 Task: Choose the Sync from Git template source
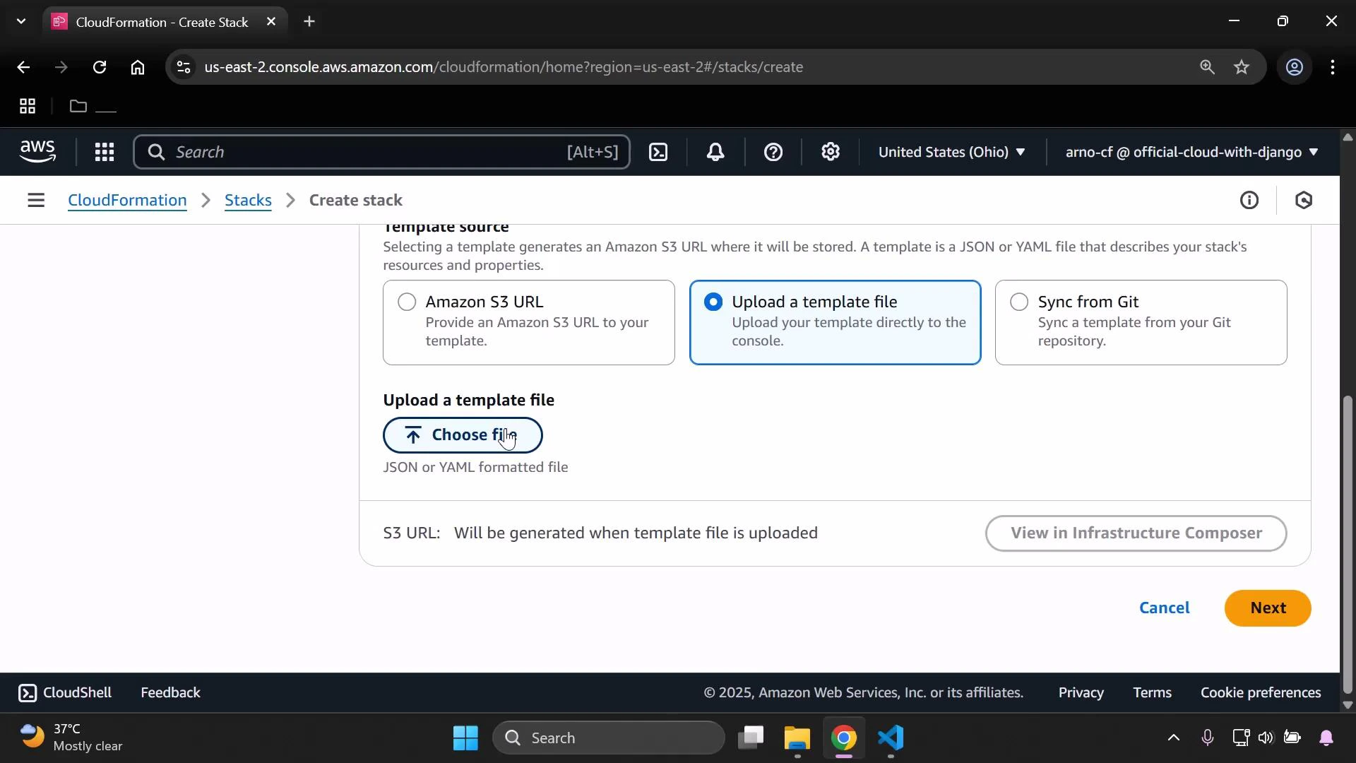(1019, 302)
